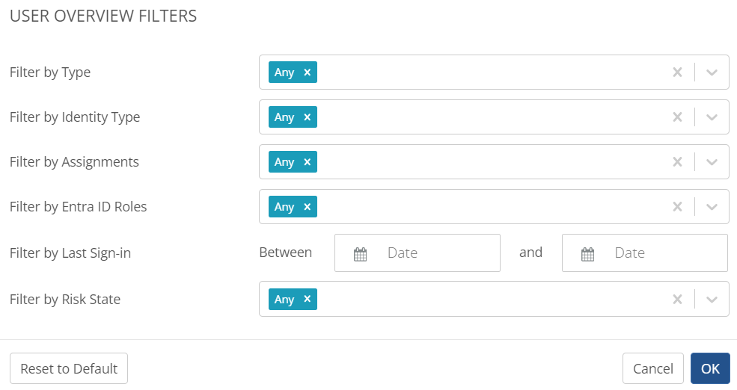Image resolution: width=737 pixels, height=390 pixels.
Task: Cancel the user overview filters dialog
Action: point(653,368)
